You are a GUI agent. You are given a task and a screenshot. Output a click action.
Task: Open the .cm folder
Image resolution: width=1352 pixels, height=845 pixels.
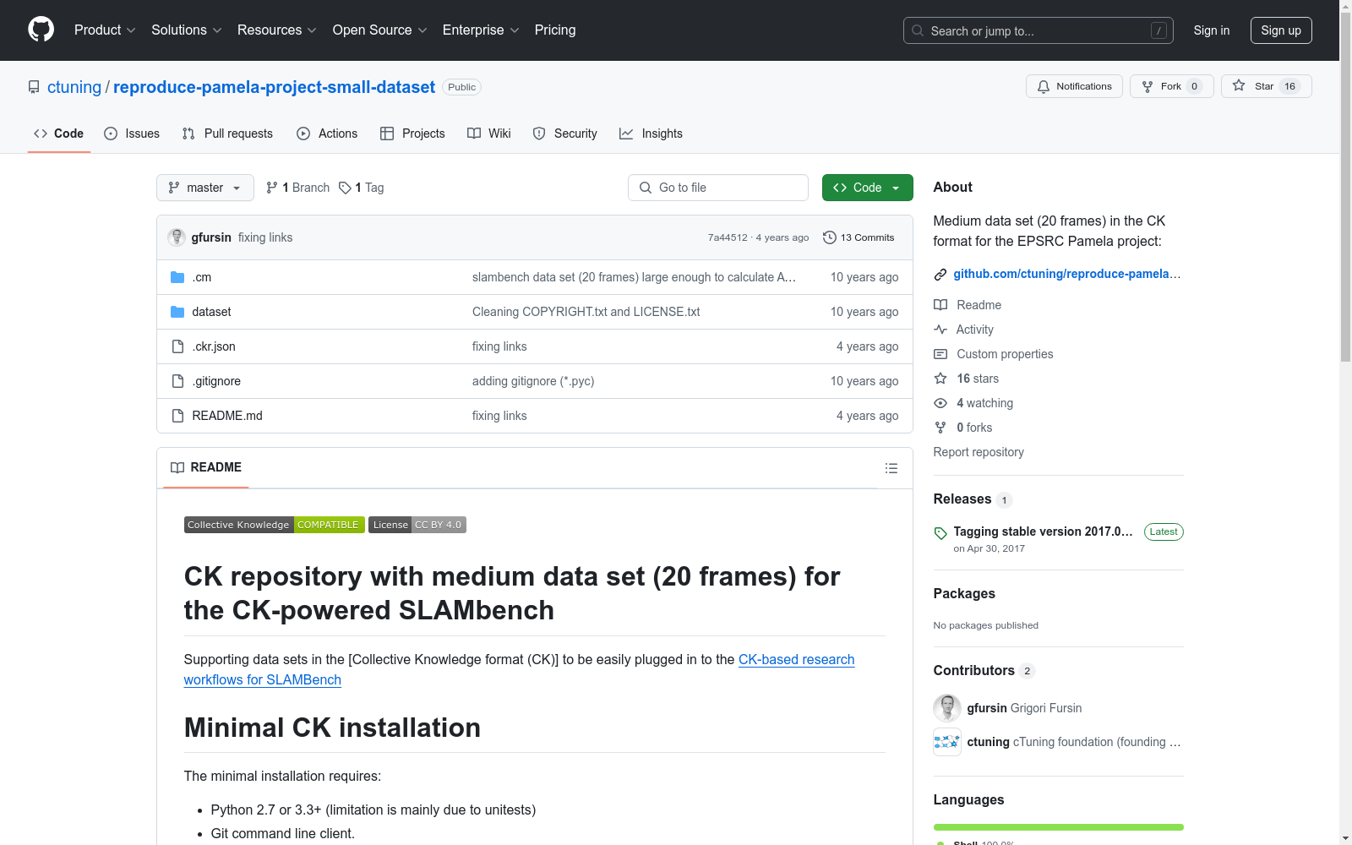click(x=202, y=277)
